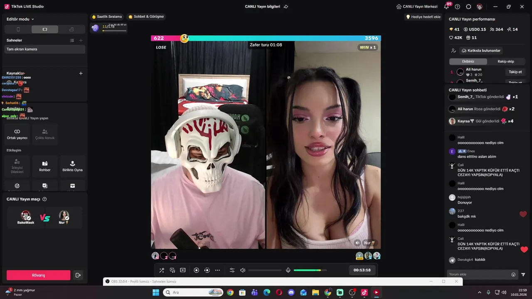
Task: Open CANLI Yayın Merkezi link
Action: [417, 7]
